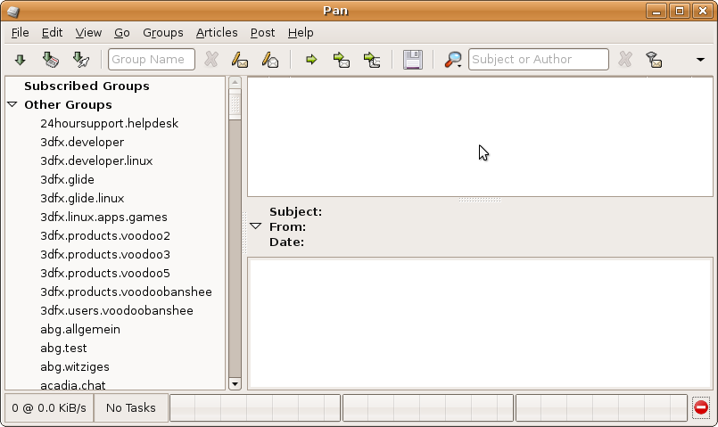Image resolution: width=718 pixels, height=427 pixels.
Task: Open the search magnifier dropdown
Action: [454, 60]
